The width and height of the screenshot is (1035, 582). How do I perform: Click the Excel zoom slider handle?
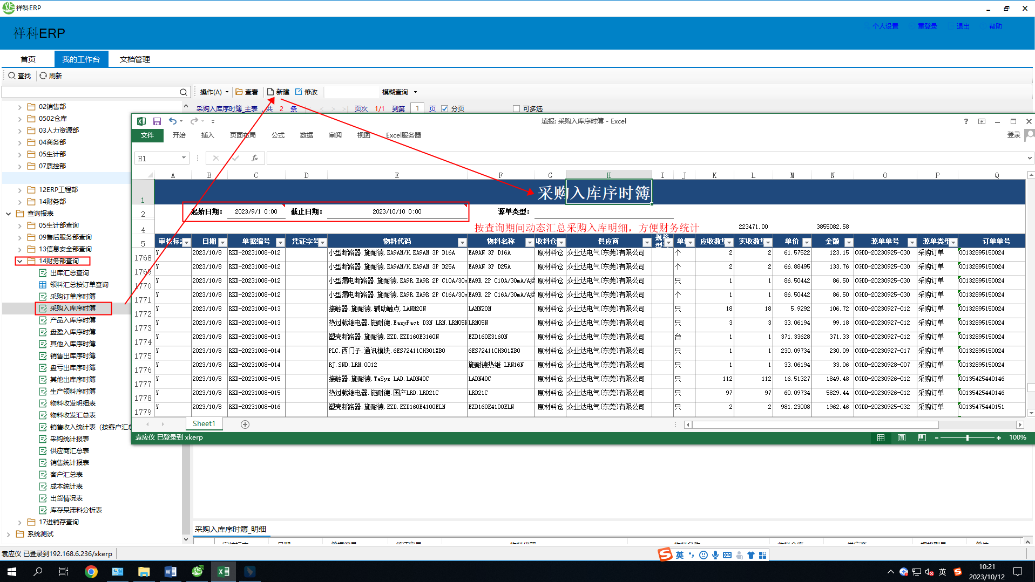pyautogui.click(x=968, y=438)
